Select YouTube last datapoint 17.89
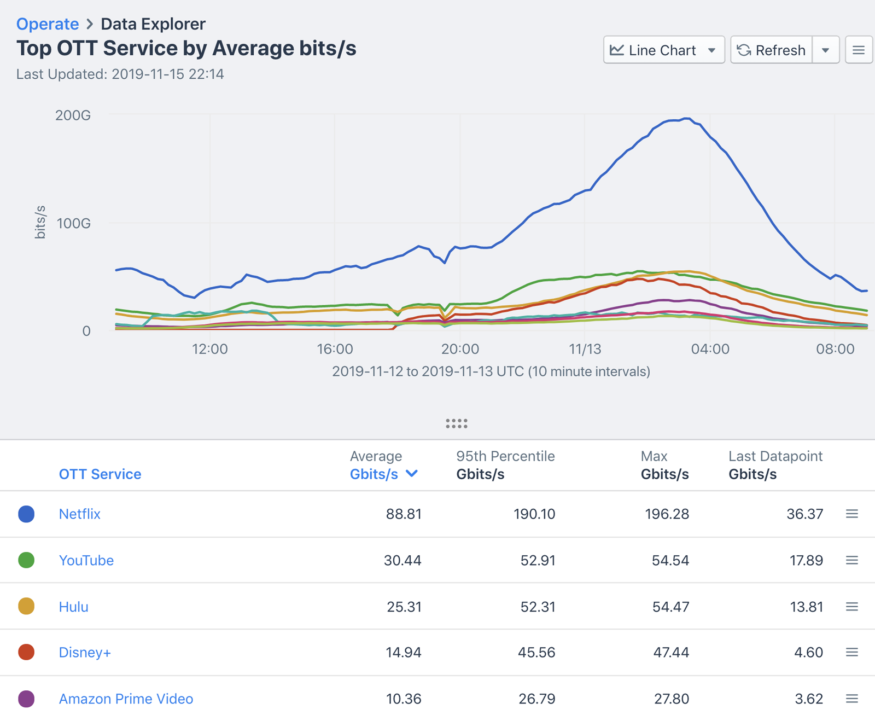The width and height of the screenshot is (875, 721). tap(807, 560)
